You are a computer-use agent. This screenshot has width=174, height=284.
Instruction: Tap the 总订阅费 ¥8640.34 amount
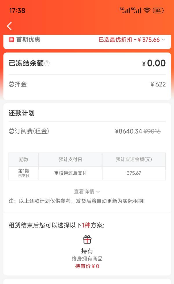[x=128, y=131]
